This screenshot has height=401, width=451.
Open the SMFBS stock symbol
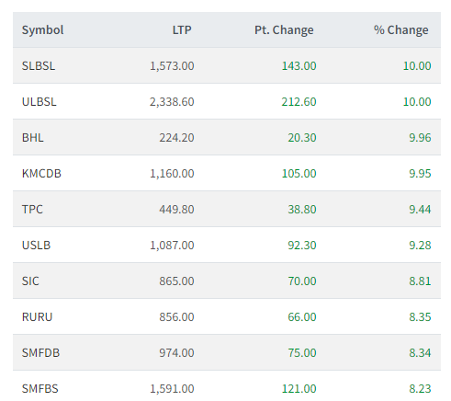coord(39,389)
